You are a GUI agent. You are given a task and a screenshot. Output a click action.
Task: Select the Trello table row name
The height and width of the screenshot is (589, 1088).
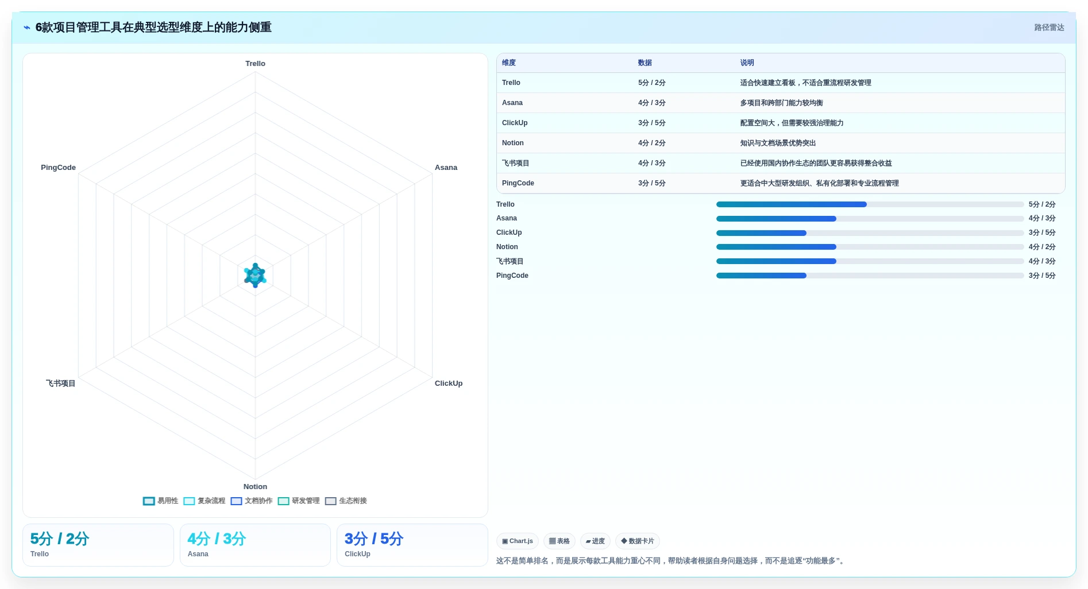[511, 83]
